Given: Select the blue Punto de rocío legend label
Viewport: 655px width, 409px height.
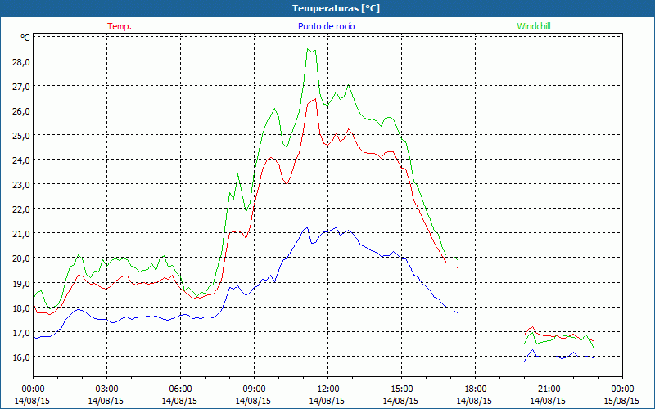Looking at the screenshot, I should 326,26.
